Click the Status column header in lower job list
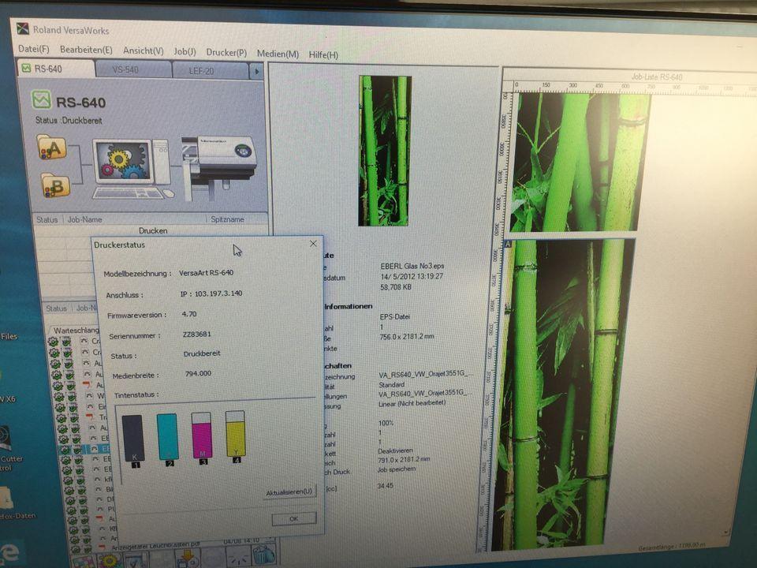The width and height of the screenshot is (757, 568). coord(56,308)
